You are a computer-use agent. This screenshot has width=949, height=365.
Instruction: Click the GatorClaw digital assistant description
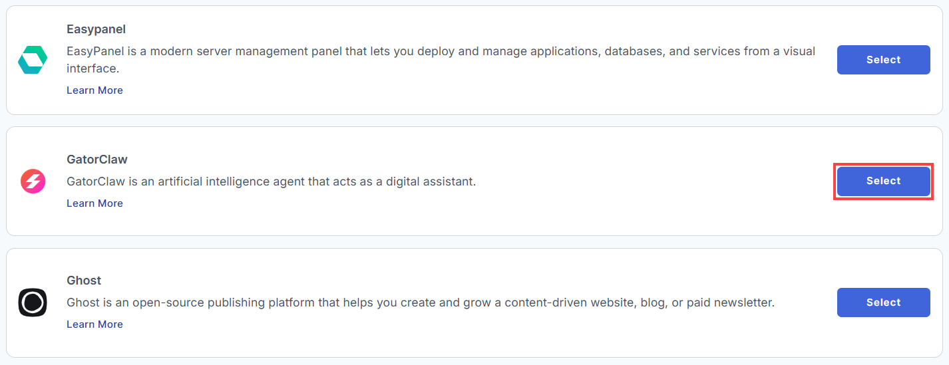[272, 182]
